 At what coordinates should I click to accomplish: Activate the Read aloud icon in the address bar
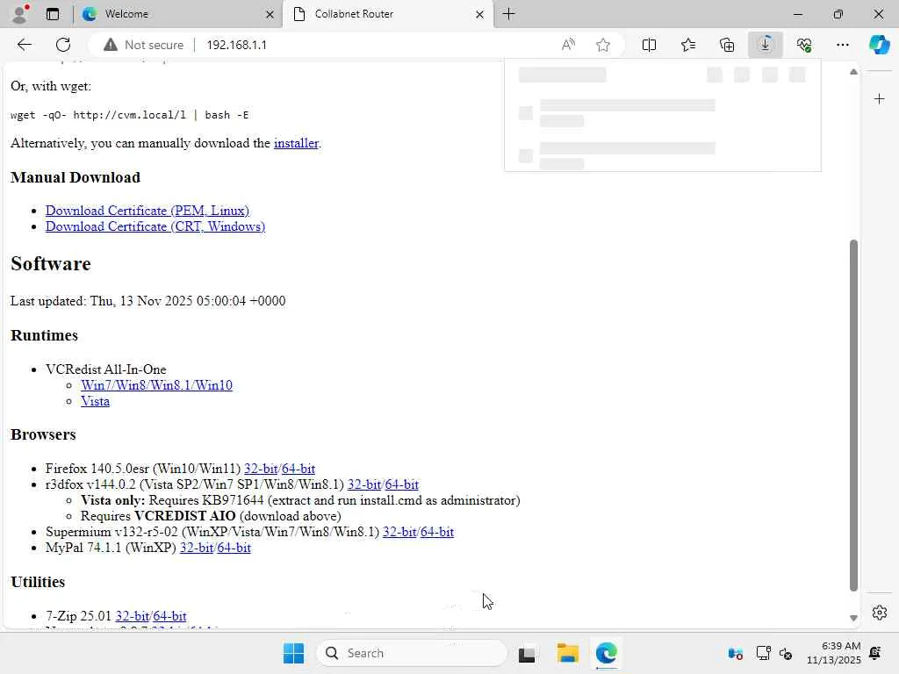[568, 45]
